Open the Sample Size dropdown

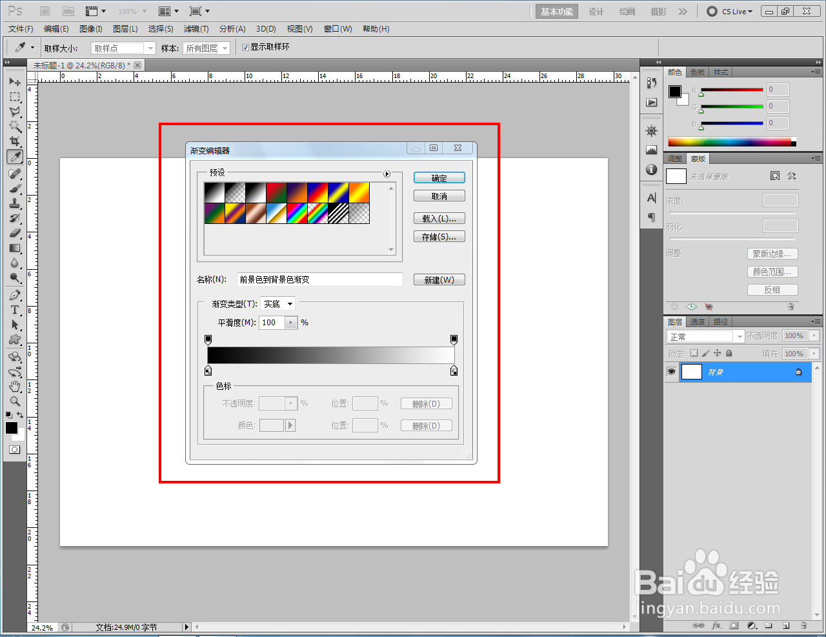[x=123, y=48]
